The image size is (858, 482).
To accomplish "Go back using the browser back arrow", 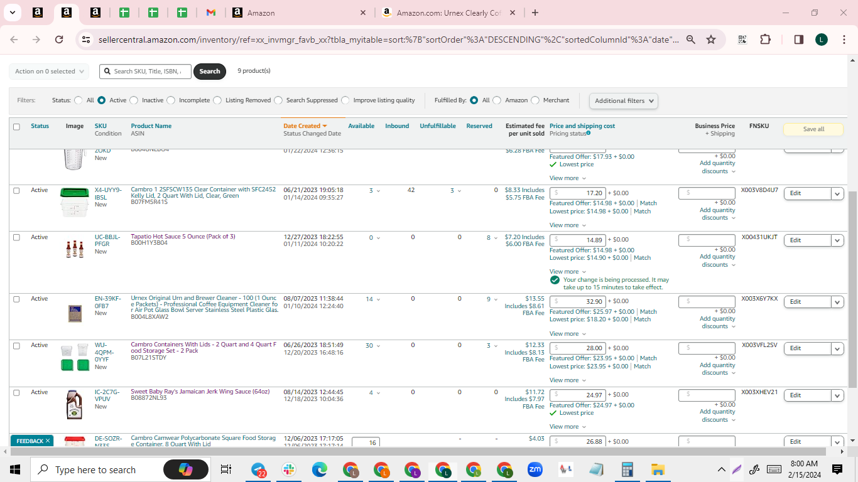I will point(14,40).
